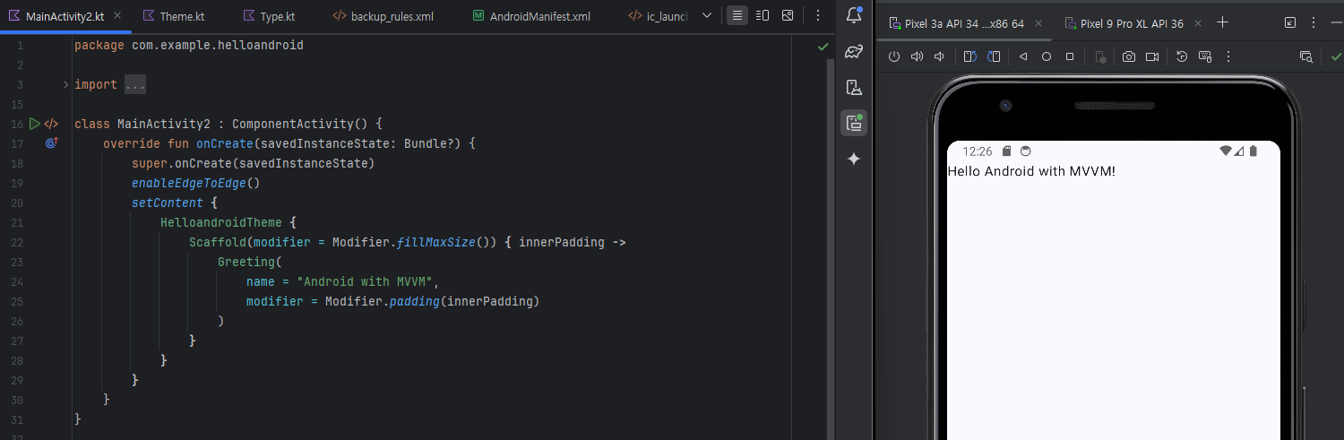This screenshot has width=1344, height=440.
Task: Switch editor to Split view mode
Action: pyautogui.click(x=762, y=15)
